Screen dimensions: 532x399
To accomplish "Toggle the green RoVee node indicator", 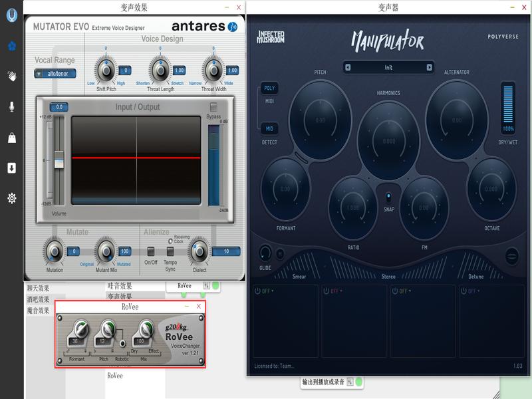I will (x=215, y=286).
